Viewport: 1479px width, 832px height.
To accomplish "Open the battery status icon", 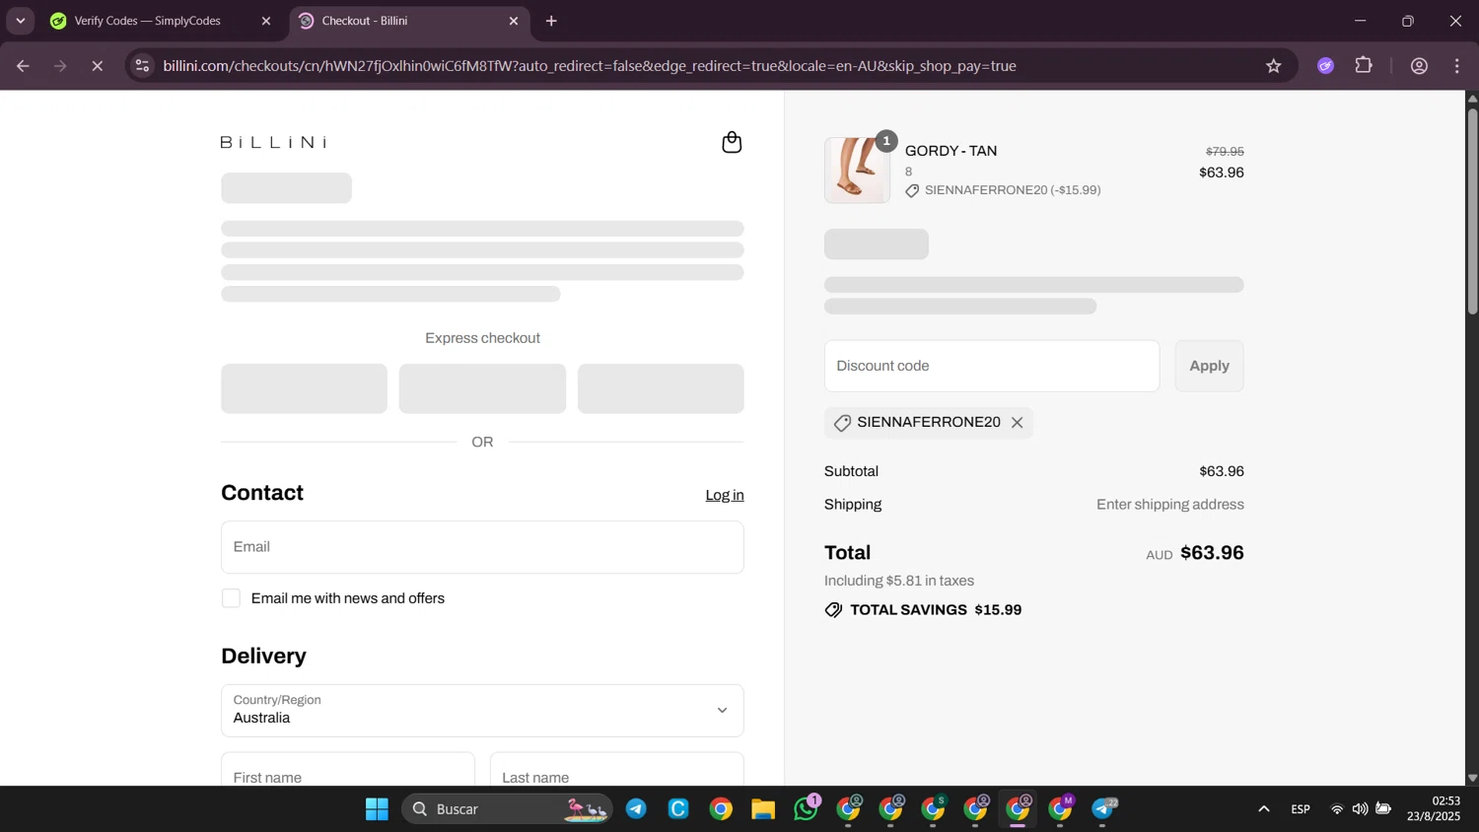I will point(1383,809).
